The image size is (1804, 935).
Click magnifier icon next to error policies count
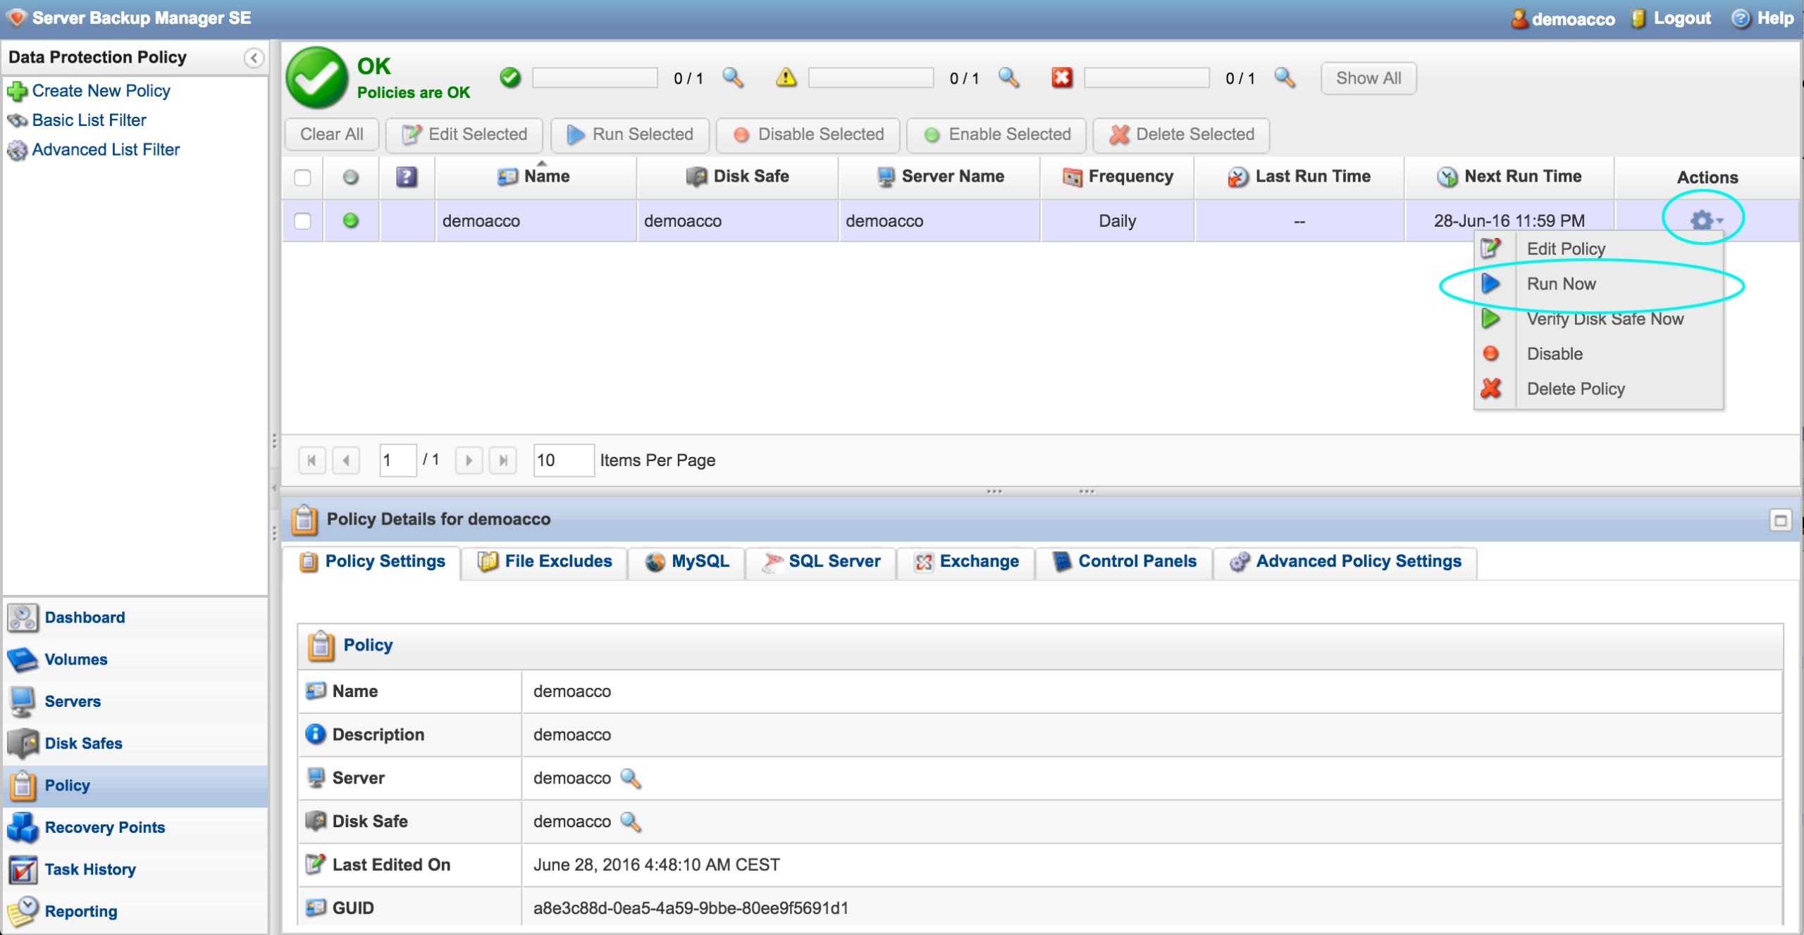(x=1284, y=77)
